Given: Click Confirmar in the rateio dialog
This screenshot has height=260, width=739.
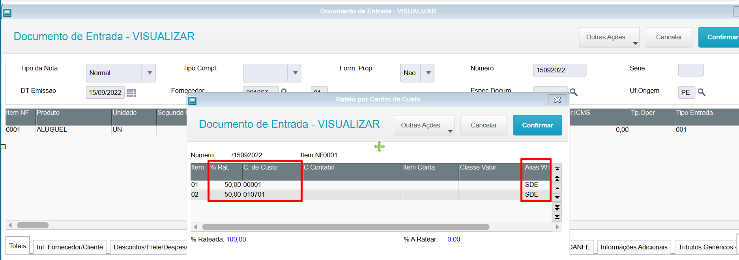Looking at the screenshot, I should (x=537, y=125).
